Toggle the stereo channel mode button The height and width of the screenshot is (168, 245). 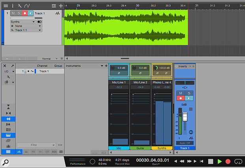40,22
